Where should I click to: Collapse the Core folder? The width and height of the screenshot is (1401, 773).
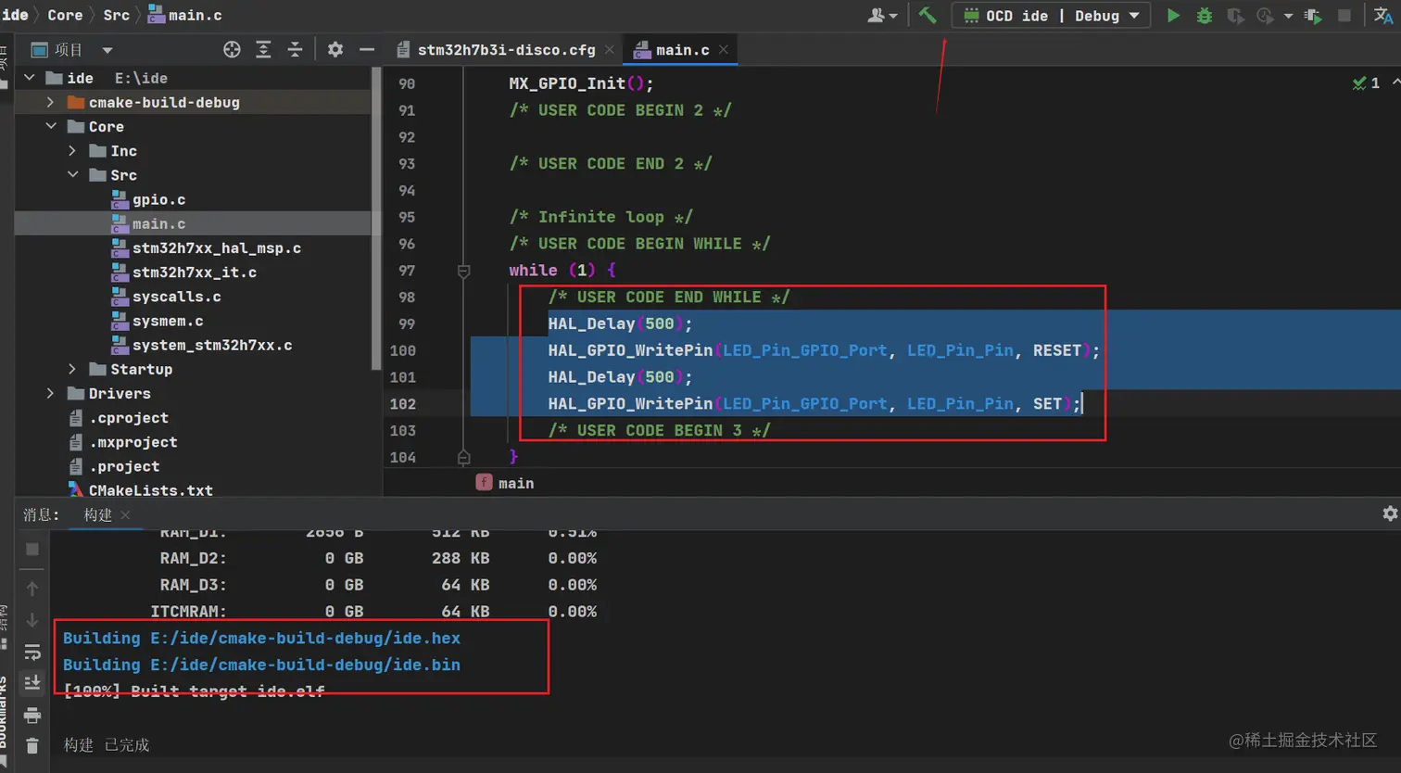(x=50, y=127)
